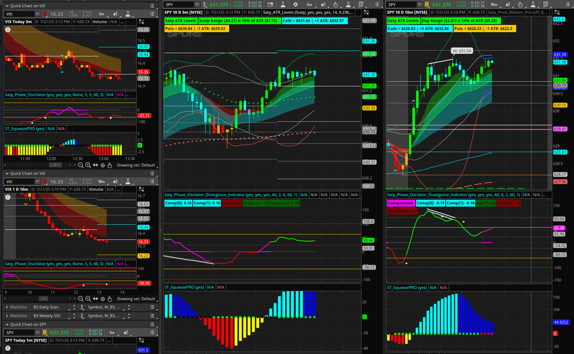This screenshot has width=574, height=354.
Task: Click Saty_ATR_Levels study label on SPY 3m chart
Action: pyautogui.click(x=309, y=12)
